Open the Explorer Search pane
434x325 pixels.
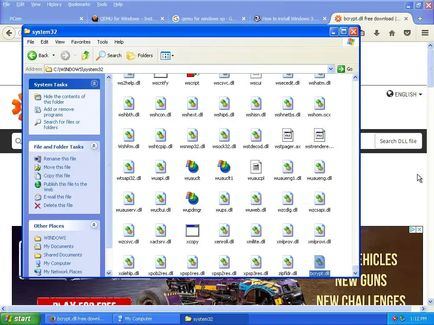[x=109, y=55]
